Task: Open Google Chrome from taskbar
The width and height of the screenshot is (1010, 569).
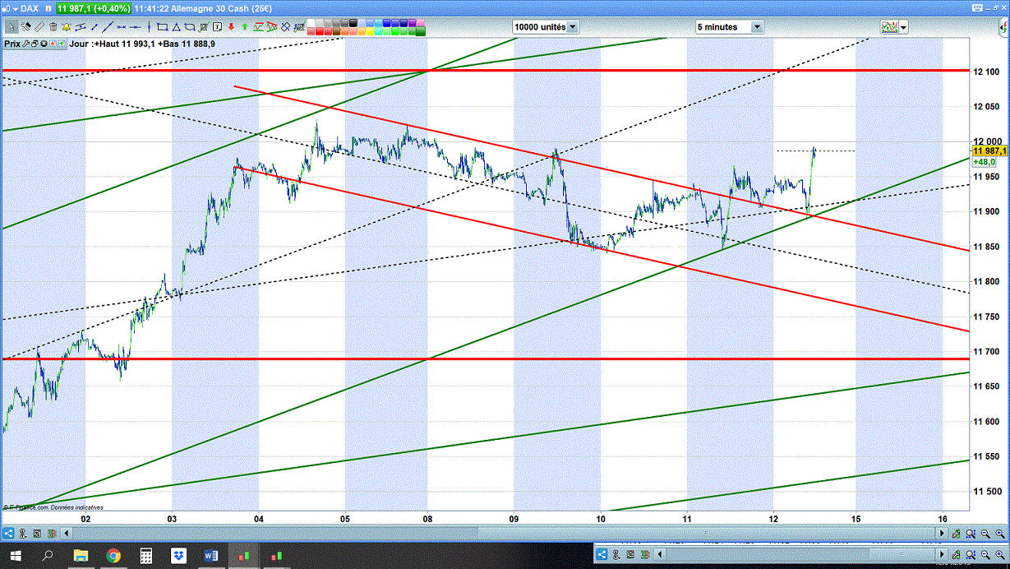Action: pyautogui.click(x=113, y=556)
